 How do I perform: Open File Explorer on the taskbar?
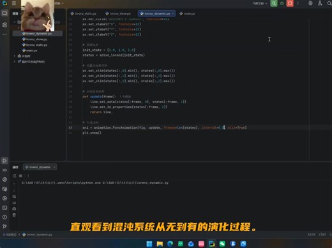tap(160, 244)
